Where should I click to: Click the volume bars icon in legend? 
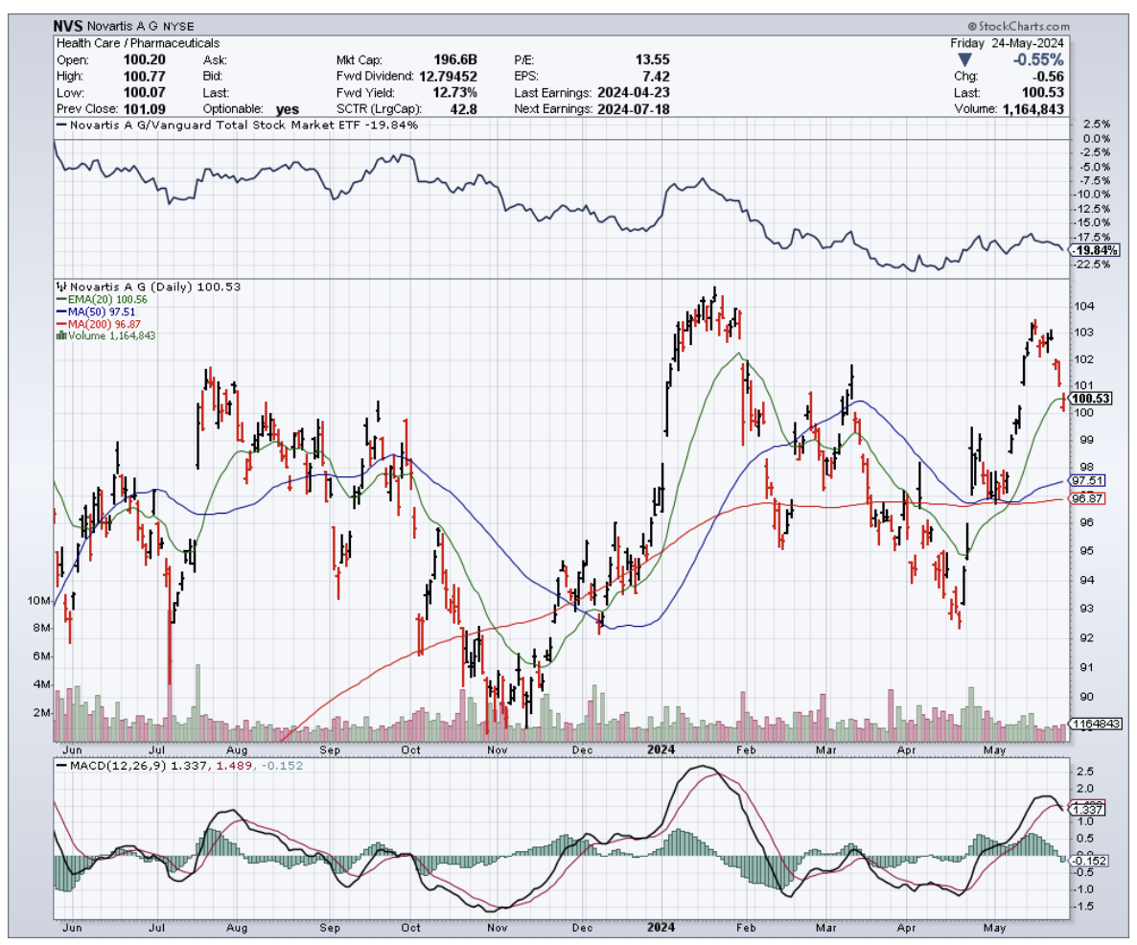(61, 335)
